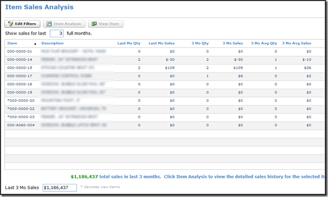Select new item *000-0000-23
This screenshot has width=328, height=197.
point(165,117)
